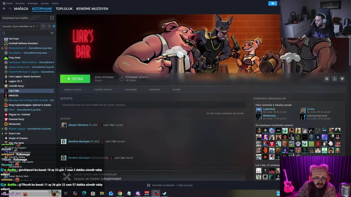351x197 pixels.
Task: Open Ninja Kaplumbağalar Splinter'ın Kaderi
Action: pos(30,105)
